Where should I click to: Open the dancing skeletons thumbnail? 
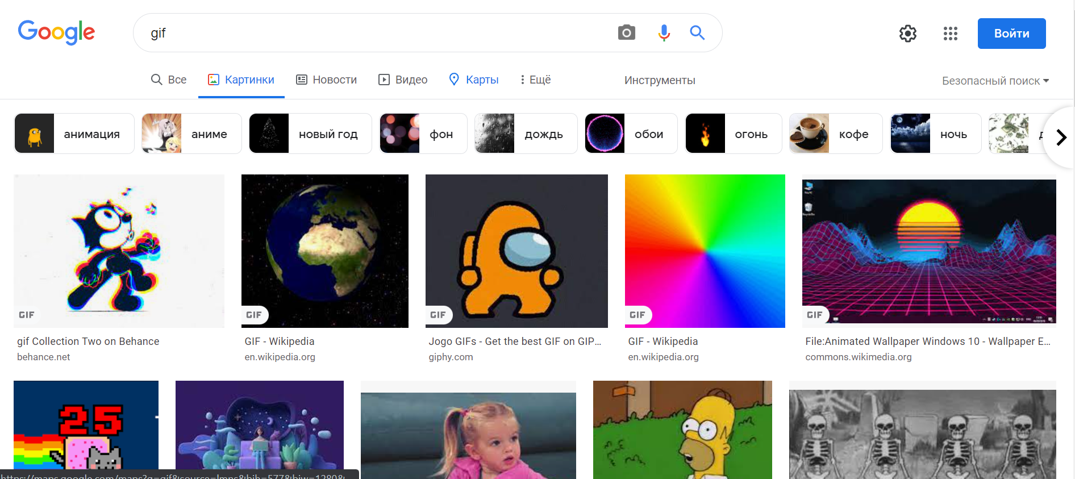coord(923,434)
